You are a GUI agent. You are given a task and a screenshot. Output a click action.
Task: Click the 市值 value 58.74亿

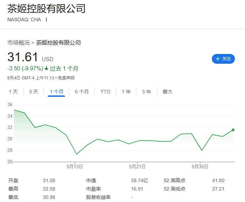140,180
